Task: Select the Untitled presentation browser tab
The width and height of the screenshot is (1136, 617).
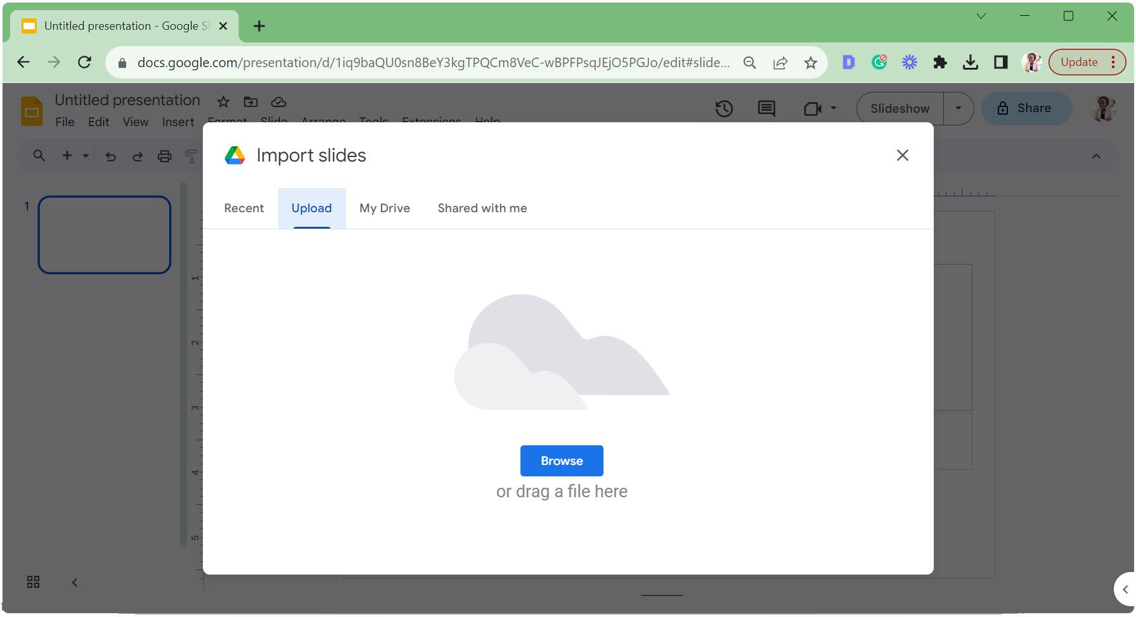Action: tap(125, 26)
